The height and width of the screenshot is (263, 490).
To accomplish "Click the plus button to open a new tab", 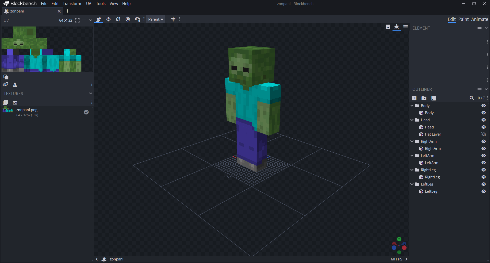I will coord(67,11).
